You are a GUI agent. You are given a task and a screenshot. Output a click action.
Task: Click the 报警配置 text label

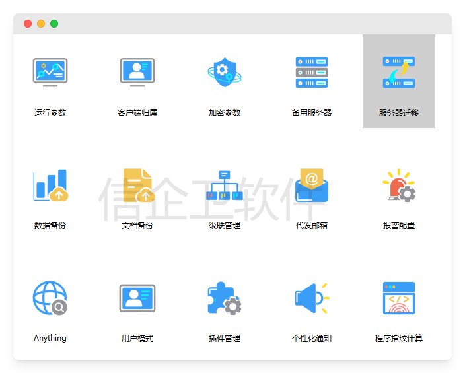399,226
